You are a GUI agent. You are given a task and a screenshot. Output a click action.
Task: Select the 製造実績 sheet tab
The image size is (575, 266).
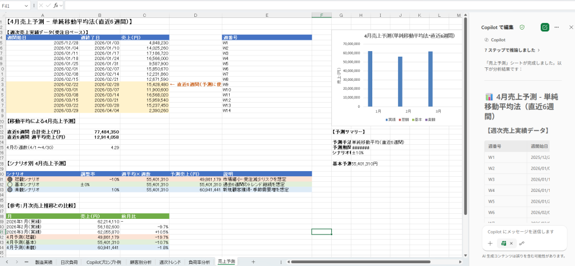click(x=43, y=262)
